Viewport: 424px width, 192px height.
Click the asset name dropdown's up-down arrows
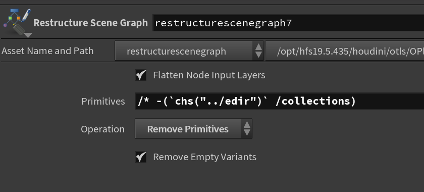pos(258,51)
